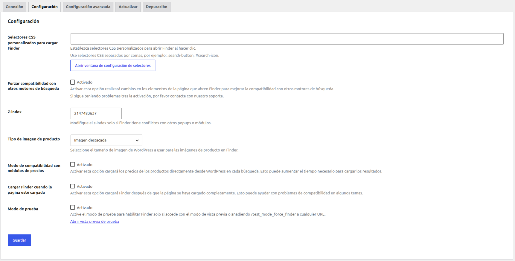Open the Depuración tab
515x261 pixels.
click(x=156, y=7)
